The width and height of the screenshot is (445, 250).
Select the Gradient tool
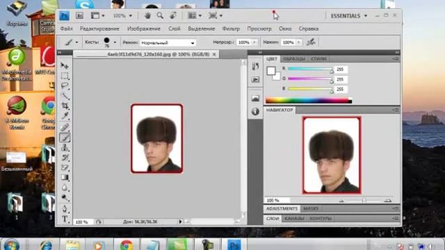point(65,178)
